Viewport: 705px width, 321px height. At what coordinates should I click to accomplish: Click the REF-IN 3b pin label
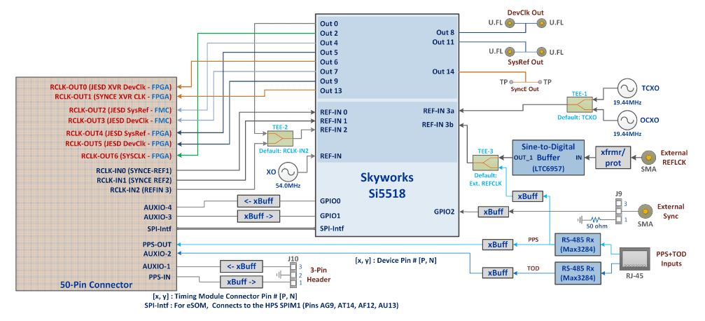tap(438, 125)
